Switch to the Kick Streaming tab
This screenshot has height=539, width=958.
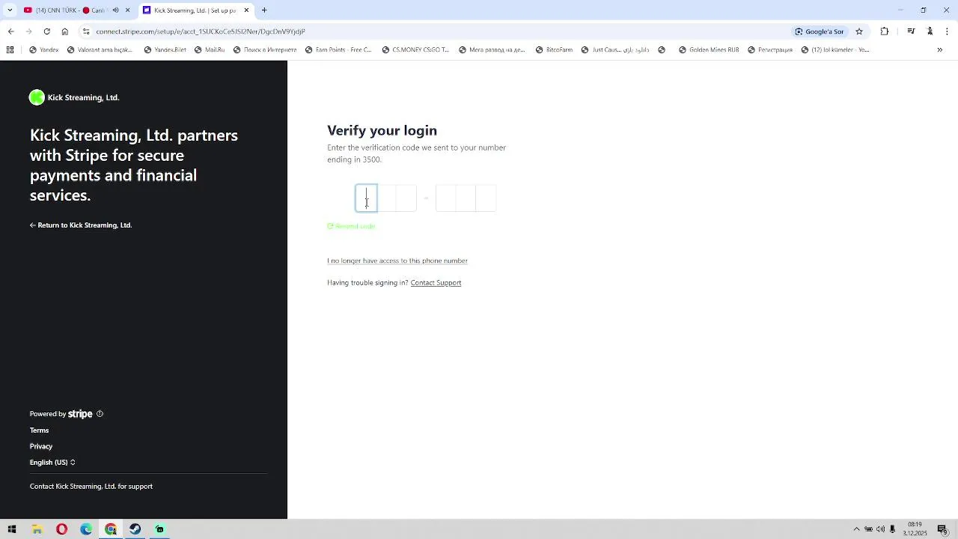(x=195, y=10)
